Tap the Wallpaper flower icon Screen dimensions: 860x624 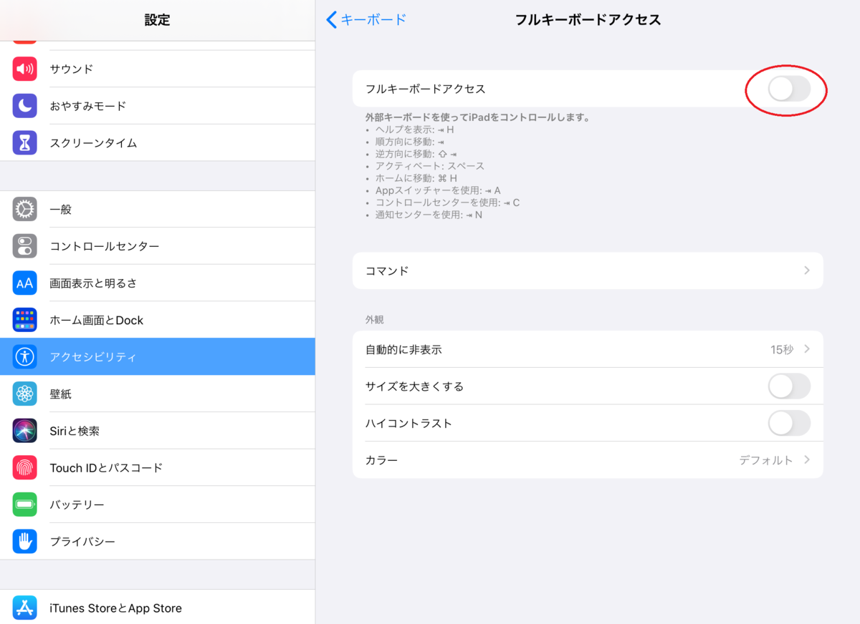[24, 394]
